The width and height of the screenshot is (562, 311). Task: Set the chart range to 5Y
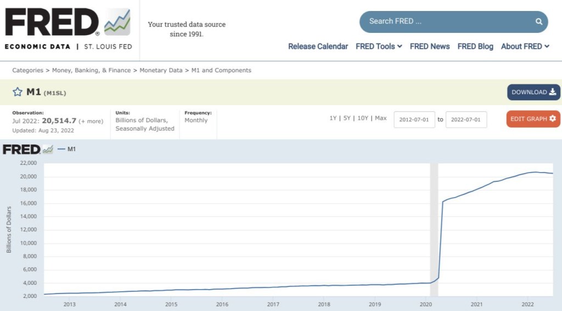(347, 118)
